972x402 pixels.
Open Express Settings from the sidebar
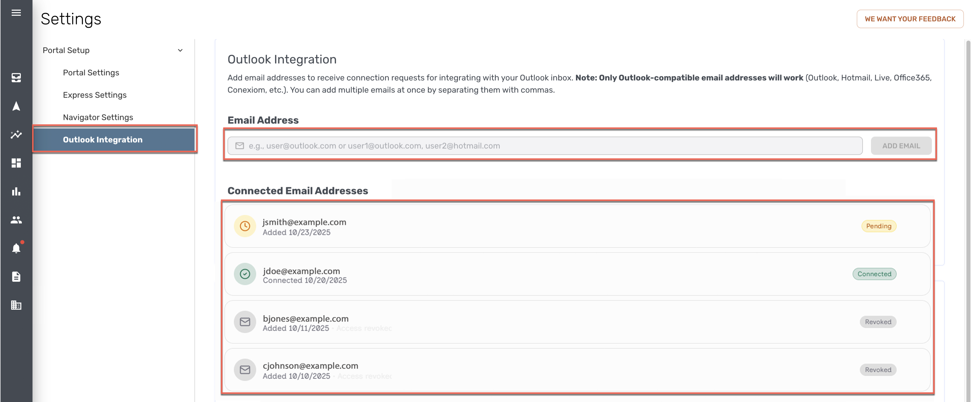coord(95,95)
